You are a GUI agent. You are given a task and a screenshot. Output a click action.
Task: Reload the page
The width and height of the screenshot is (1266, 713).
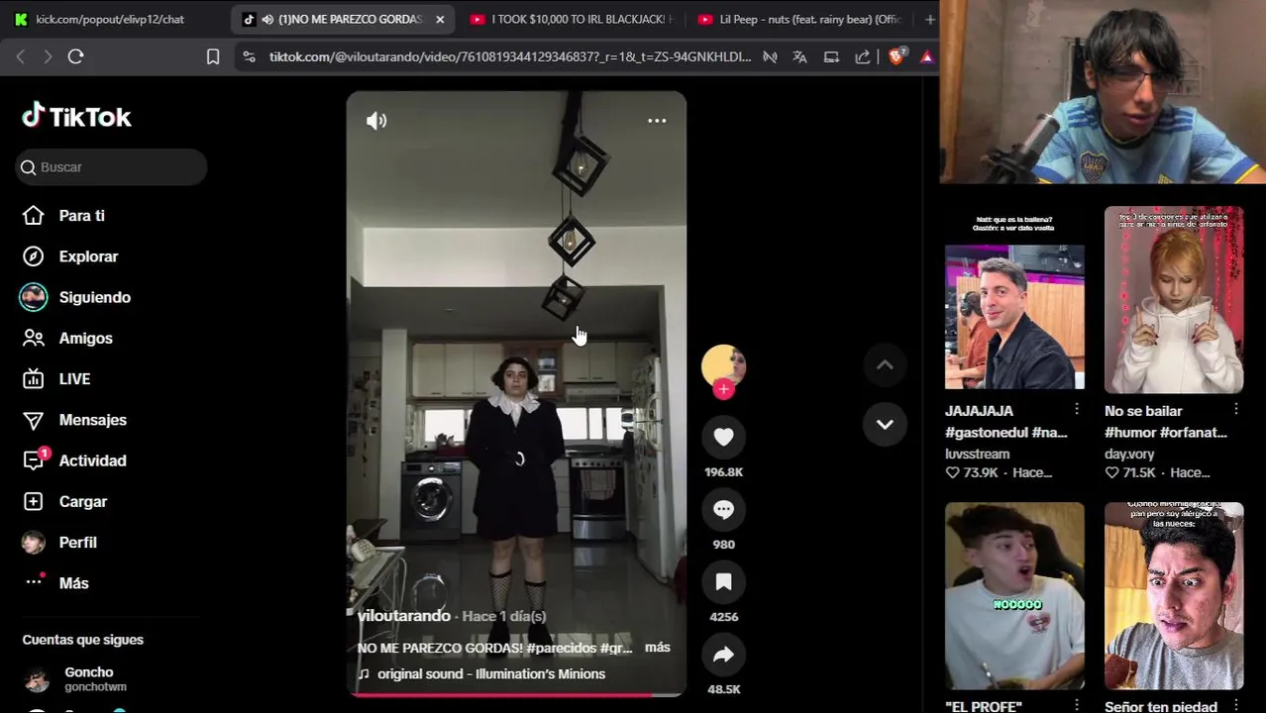click(x=75, y=56)
